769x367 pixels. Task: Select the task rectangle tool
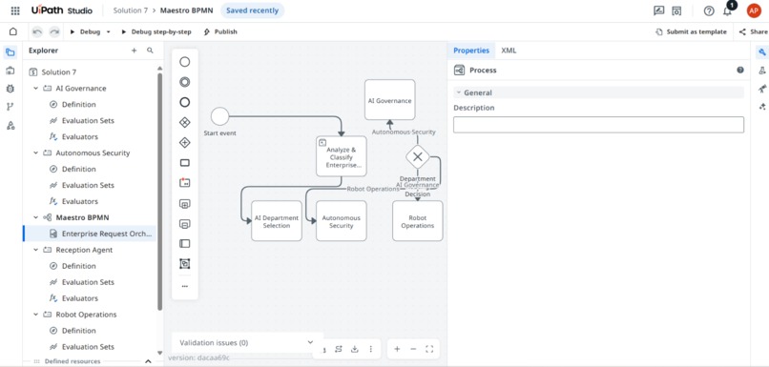[184, 163]
